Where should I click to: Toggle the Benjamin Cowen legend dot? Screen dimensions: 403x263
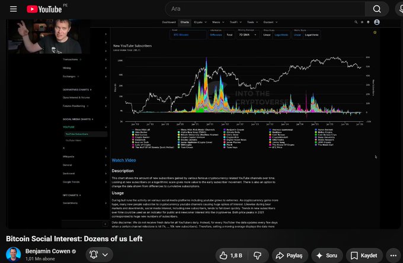tap(225, 129)
